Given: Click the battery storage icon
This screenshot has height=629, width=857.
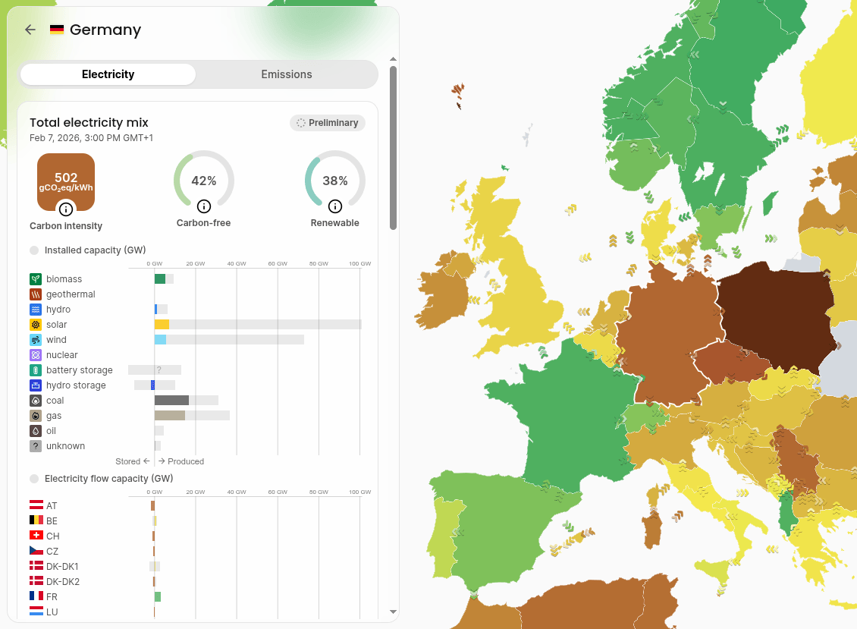Looking at the screenshot, I should [36, 370].
